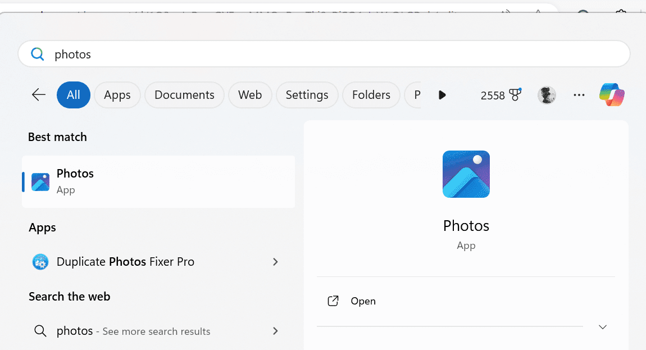646x350 pixels.
Task: Expand more actions with the down chevron
Action: coord(603,328)
